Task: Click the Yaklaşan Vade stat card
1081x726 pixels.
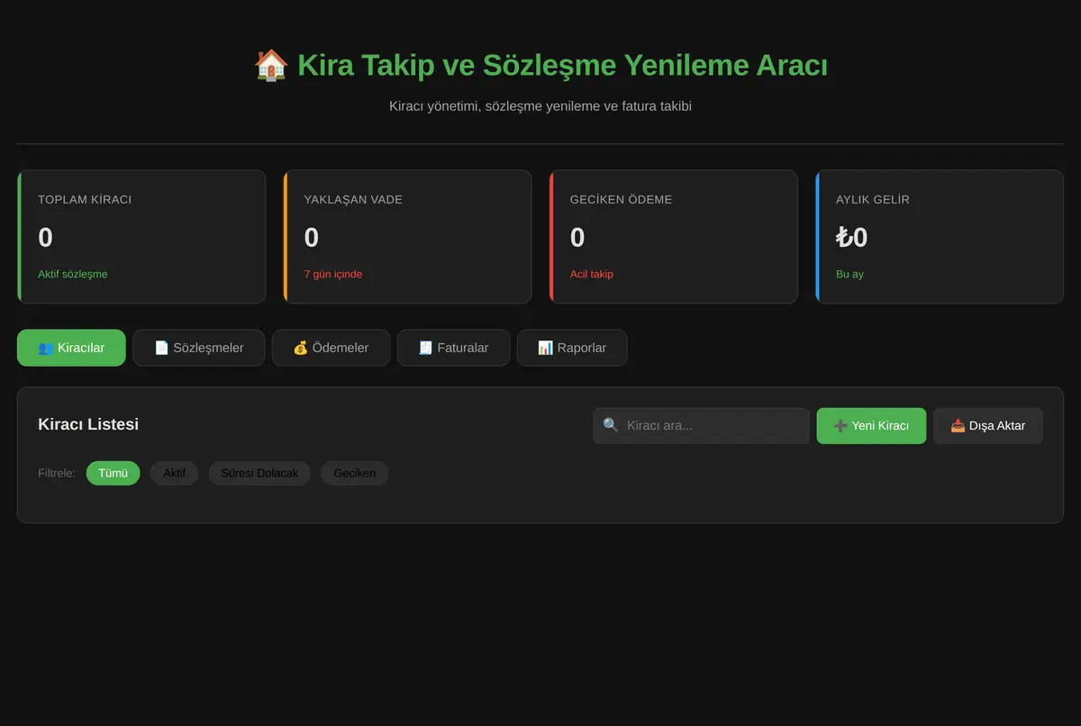Action: (x=407, y=237)
